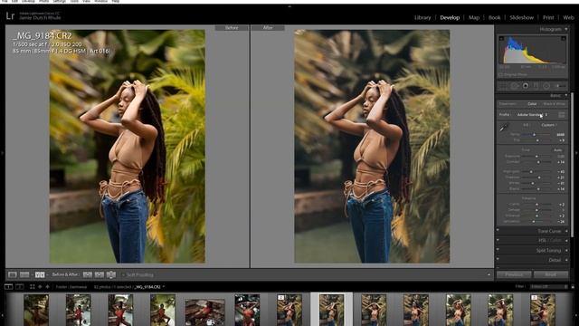Viewport: 579px width, 326px height.
Task: Select the Red Eye Correction tool
Action: click(x=525, y=86)
